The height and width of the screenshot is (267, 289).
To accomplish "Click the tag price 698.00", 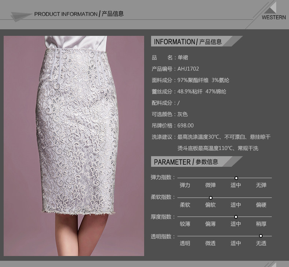I will click(185, 125).
